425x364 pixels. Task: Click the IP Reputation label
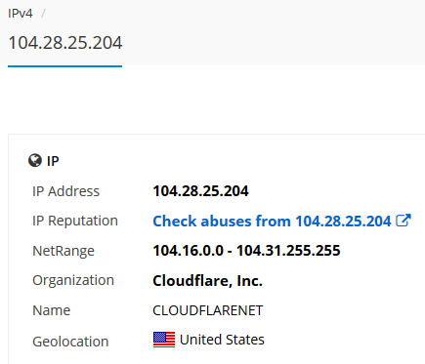[x=75, y=221]
